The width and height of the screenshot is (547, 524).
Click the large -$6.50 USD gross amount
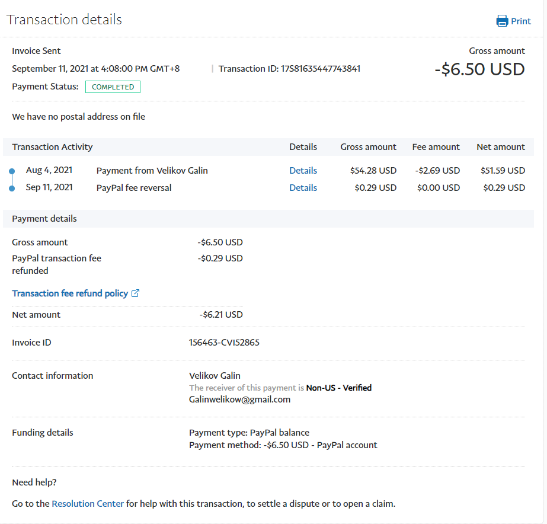479,69
